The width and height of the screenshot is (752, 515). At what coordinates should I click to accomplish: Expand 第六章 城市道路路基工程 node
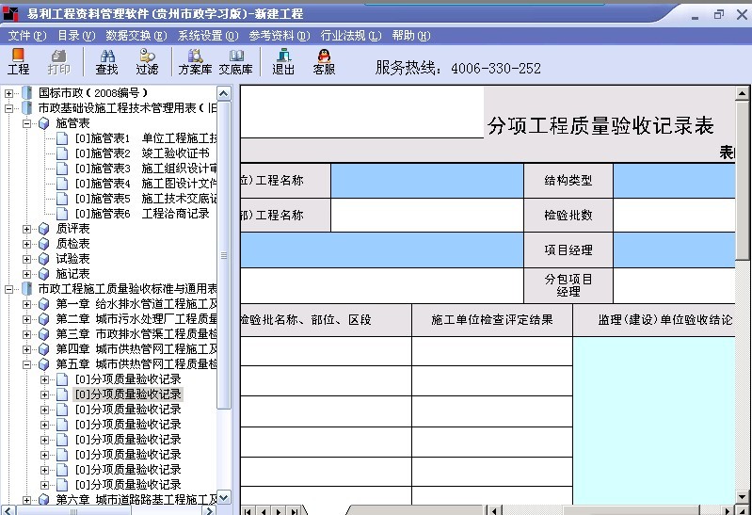click(x=27, y=500)
